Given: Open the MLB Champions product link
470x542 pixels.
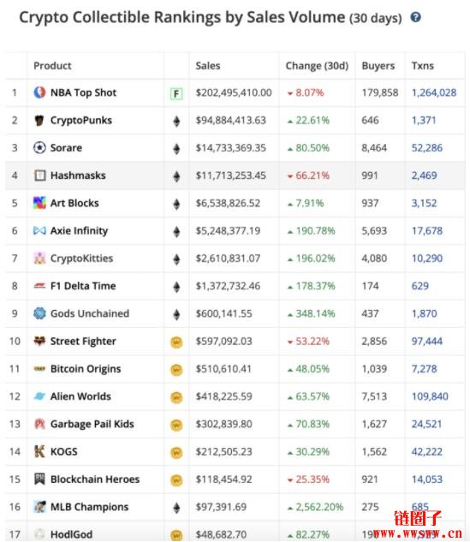Looking at the screenshot, I should [90, 507].
